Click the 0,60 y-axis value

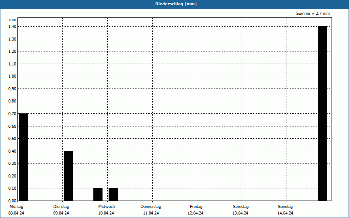coord(13,126)
